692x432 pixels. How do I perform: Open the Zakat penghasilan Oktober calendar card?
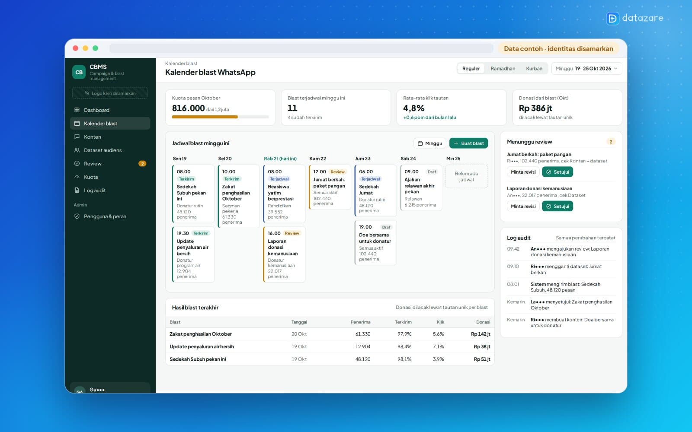click(238, 196)
